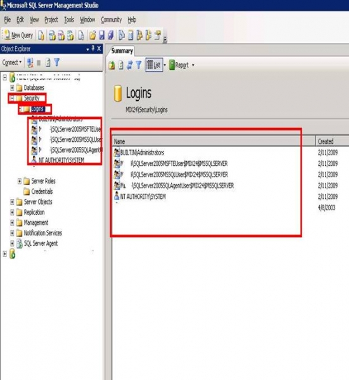
Task: Click the SQL Server Mobile Query icon
Action: [81, 35]
